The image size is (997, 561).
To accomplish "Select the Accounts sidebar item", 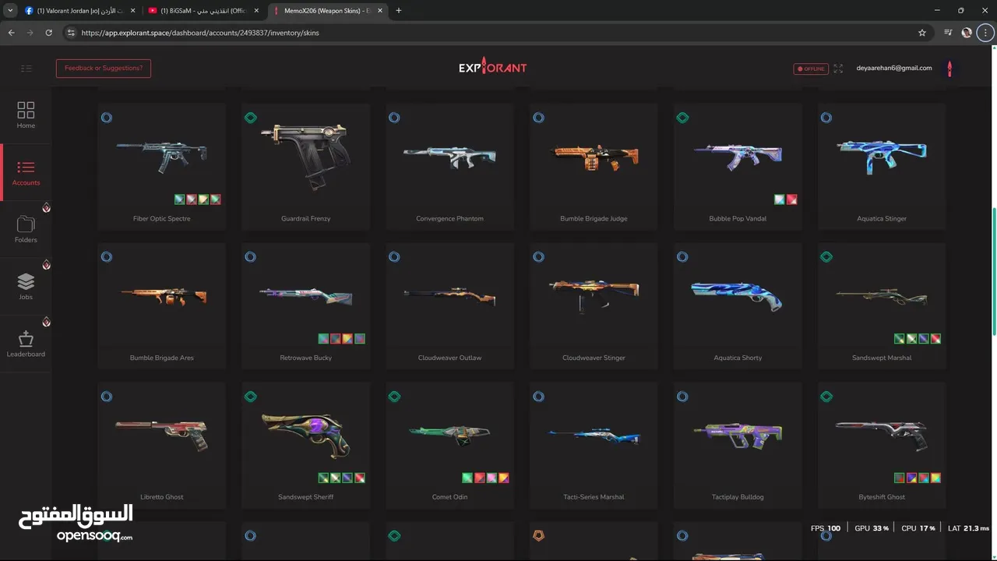I will [26, 172].
